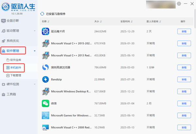The height and width of the screenshot is (134, 196).
Task: Select 下载管理 in the sidebar
Action: tap(16, 75)
